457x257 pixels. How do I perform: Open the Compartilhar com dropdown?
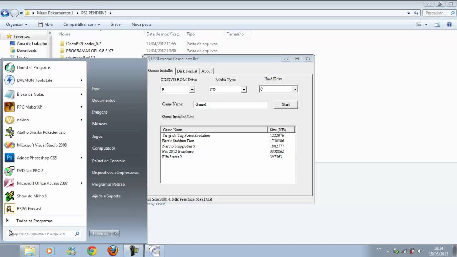point(81,24)
